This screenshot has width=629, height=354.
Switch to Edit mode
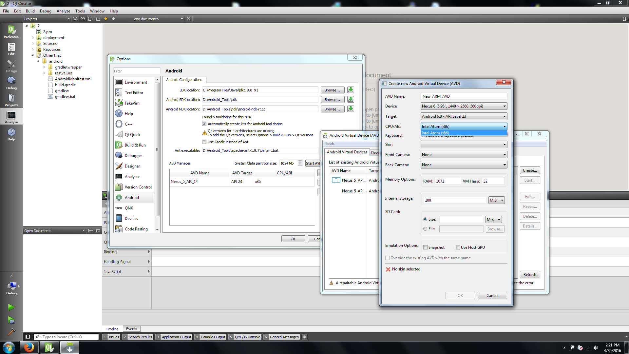(x=11, y=49)
